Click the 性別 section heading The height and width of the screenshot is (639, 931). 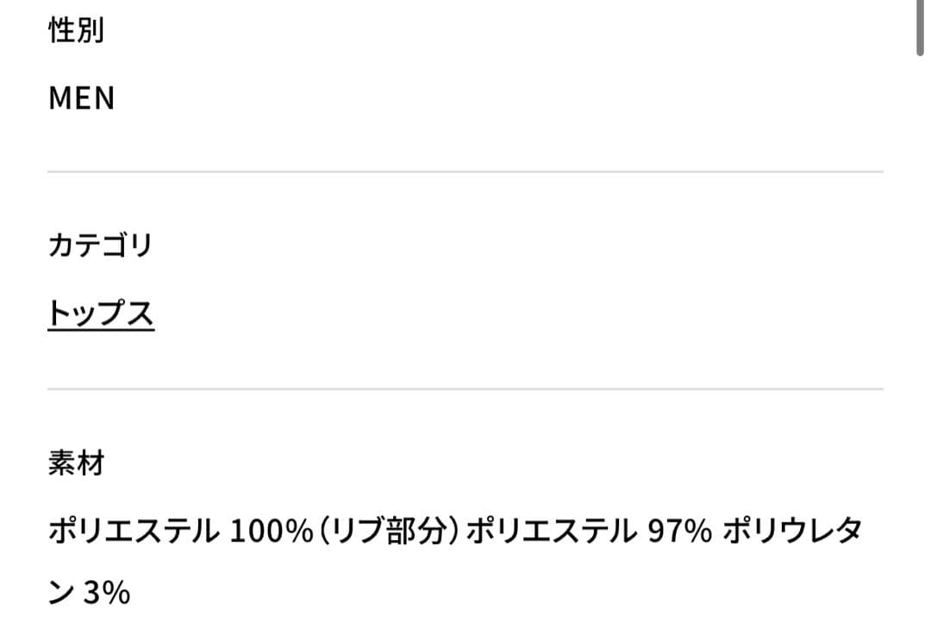[77, 32]
